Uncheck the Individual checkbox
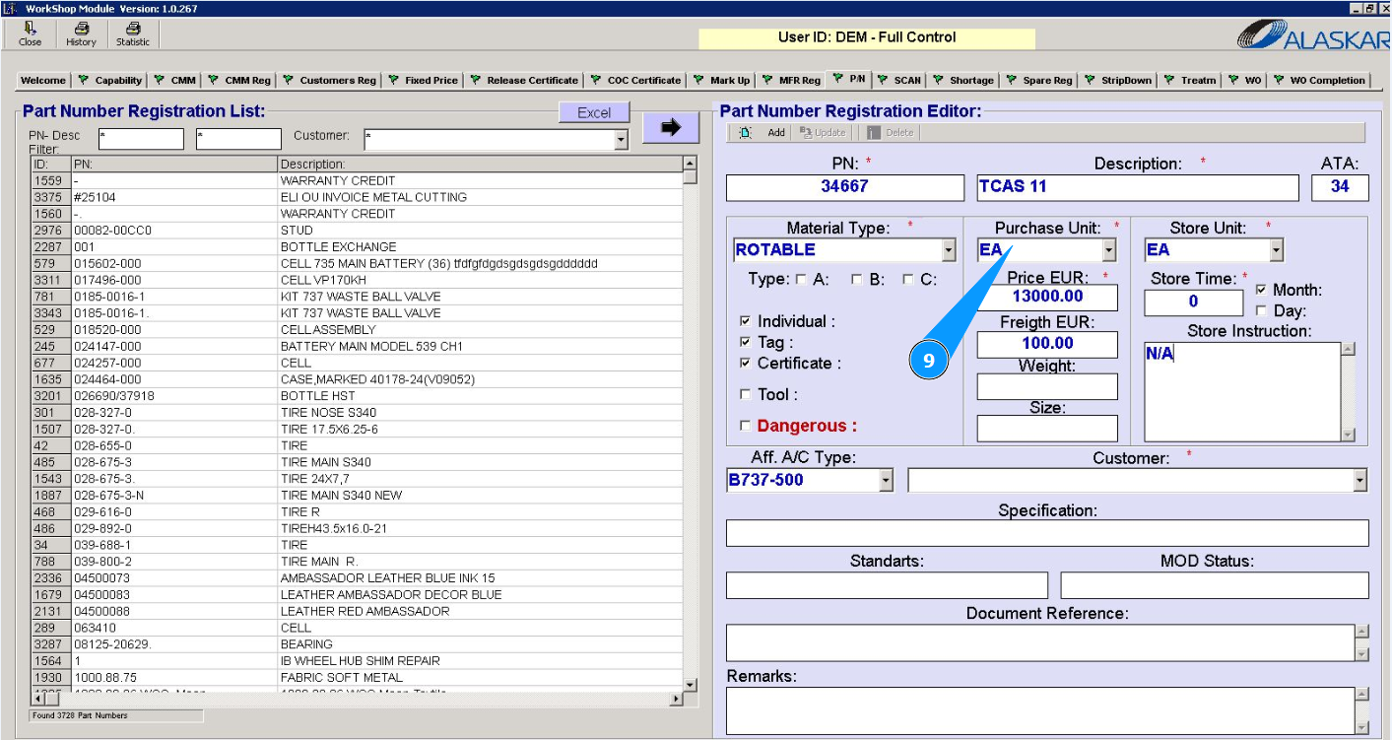Image resolution: width=1392 pixels, height=740 pixels. [745, 321]
